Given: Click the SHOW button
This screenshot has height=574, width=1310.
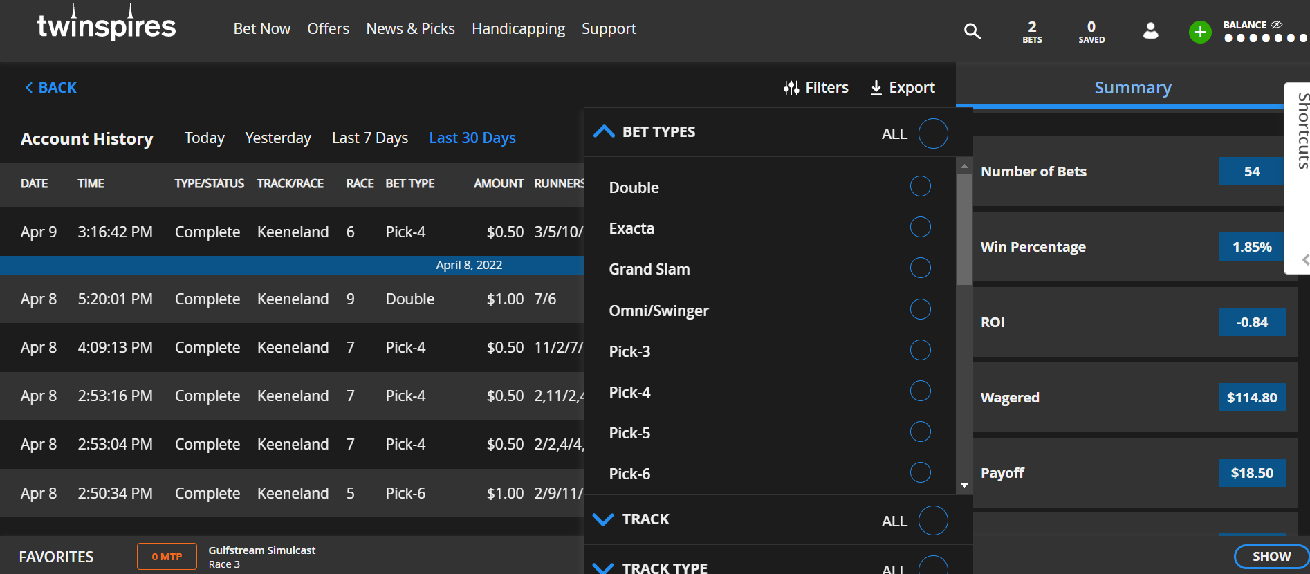Looking at the screenshot, I should tap(1271, 556).
